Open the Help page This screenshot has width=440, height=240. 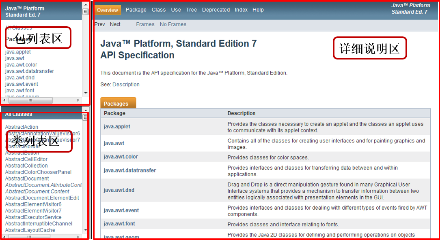coord(258,10)
